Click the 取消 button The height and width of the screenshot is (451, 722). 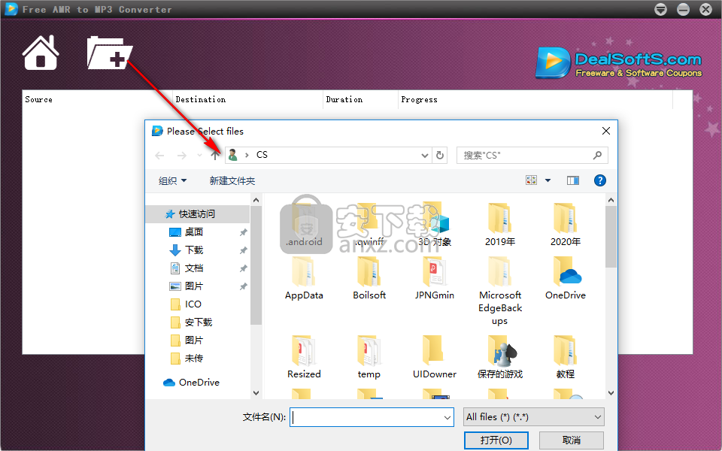[571, 440]
